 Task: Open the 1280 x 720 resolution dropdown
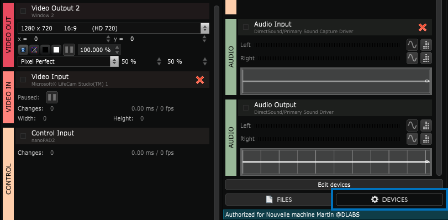coord(113,28)
